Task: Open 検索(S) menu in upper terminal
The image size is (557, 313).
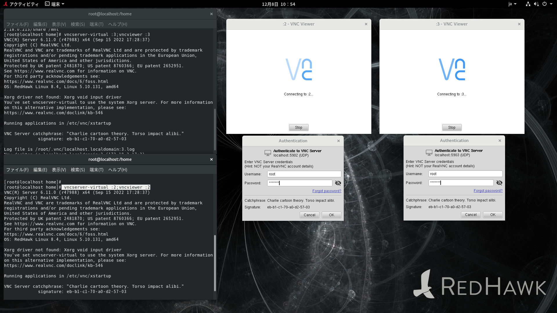Action: (x=78, y=24)
